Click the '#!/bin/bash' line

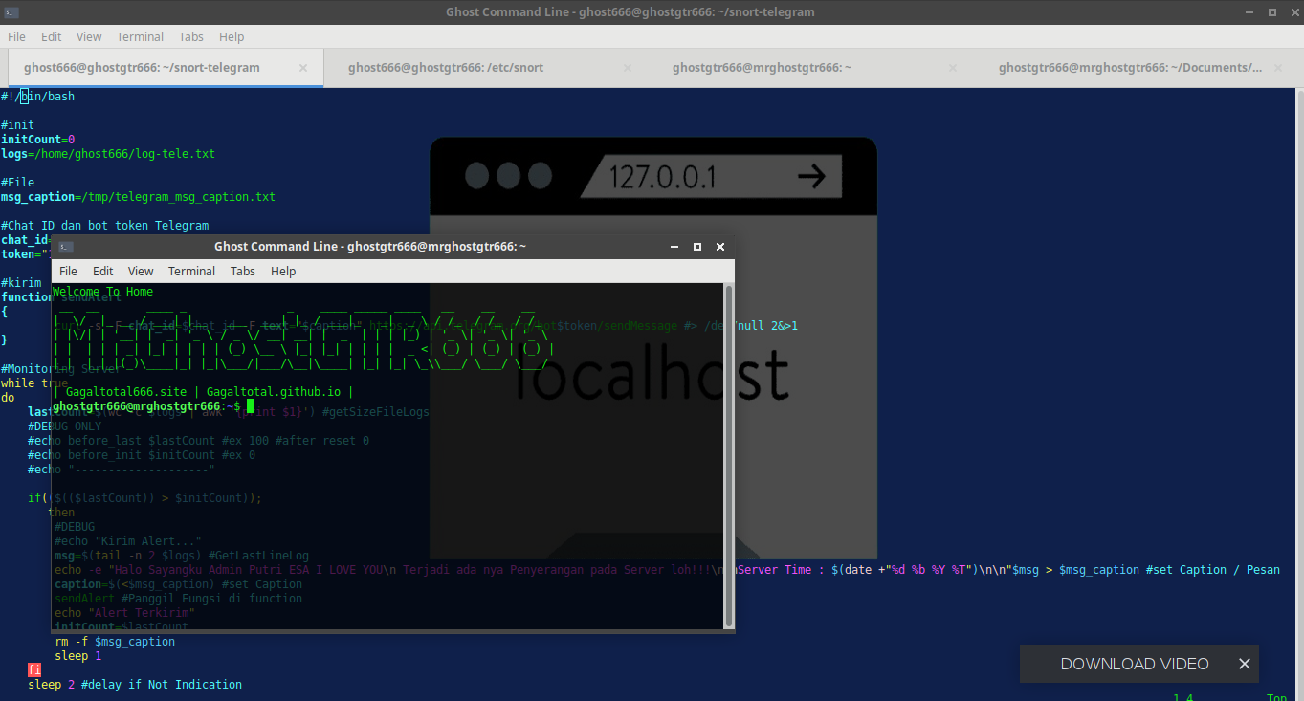[x=37, y=97]
